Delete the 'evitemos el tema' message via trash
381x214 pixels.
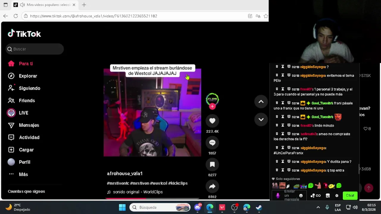[x=277, y=75]
